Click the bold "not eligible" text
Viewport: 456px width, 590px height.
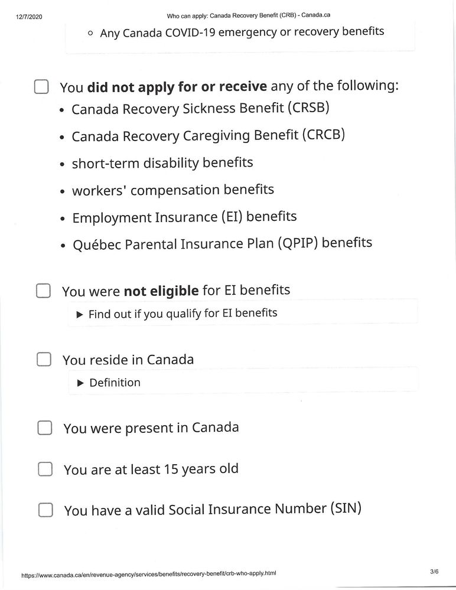[161, 291]
